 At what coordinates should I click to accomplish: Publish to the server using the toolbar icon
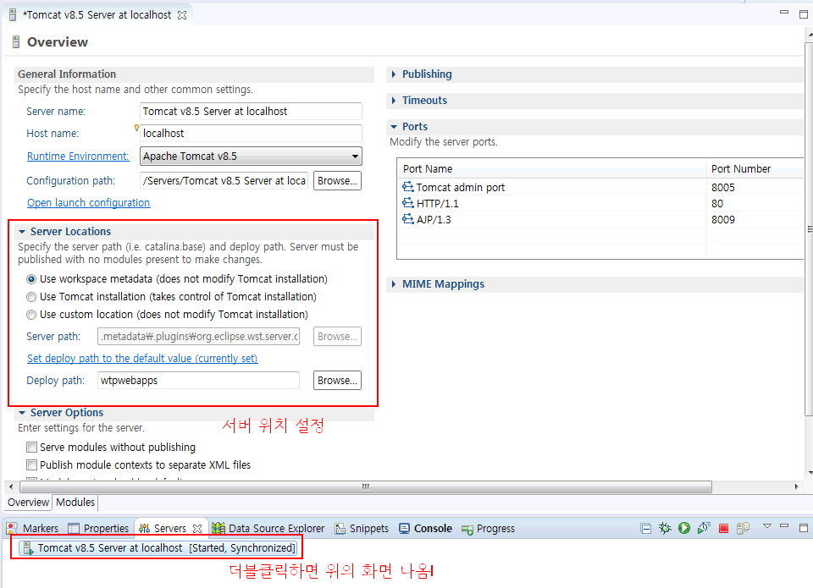[743, 528]
